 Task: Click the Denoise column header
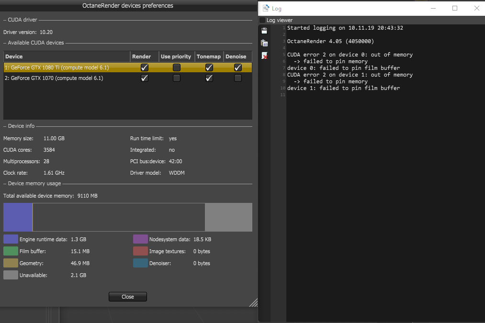[x=237, y=56]
